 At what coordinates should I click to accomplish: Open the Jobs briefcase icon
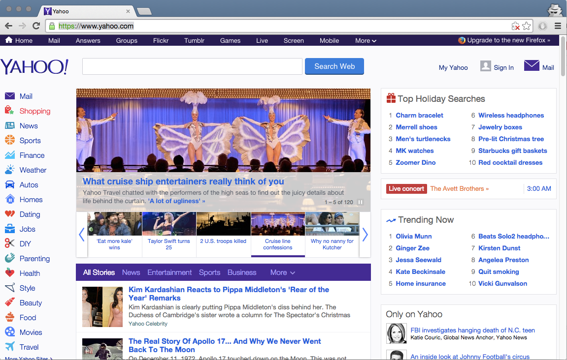point(10,229)
